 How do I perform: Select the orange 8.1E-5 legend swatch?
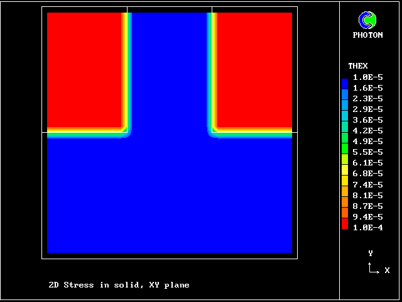[x=344, y=196]
